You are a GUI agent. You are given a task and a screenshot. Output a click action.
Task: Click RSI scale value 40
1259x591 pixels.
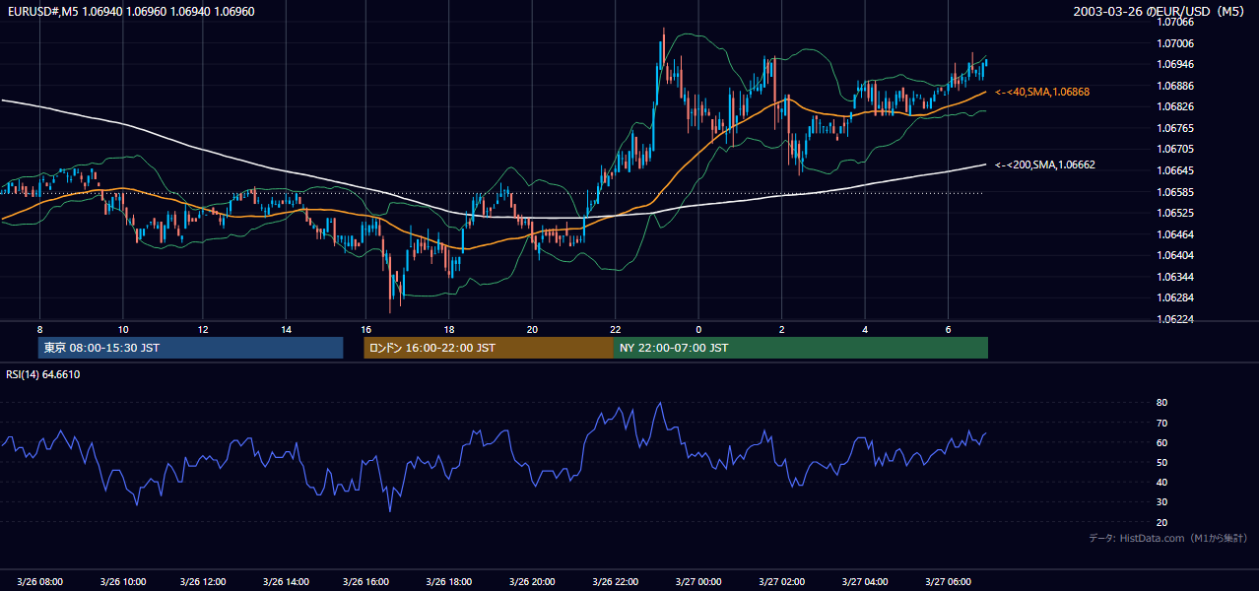[x=1161, y=483]
